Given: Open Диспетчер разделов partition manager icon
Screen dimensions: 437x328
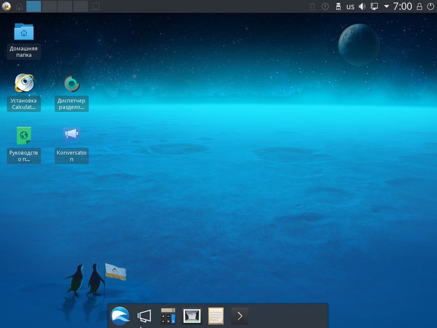Looking at the screenshot, I should click(71, 84).
